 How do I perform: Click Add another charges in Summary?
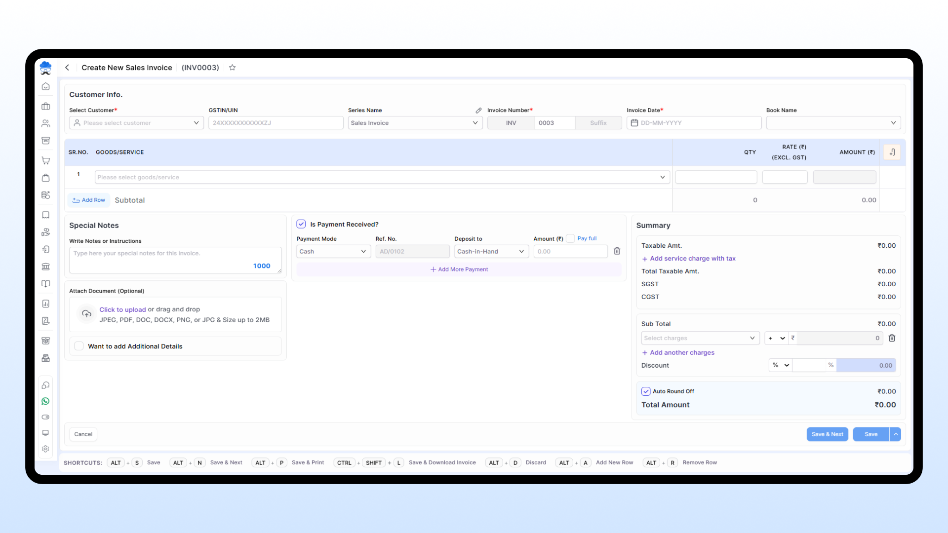pyautogui.click(x=678, y=352)
